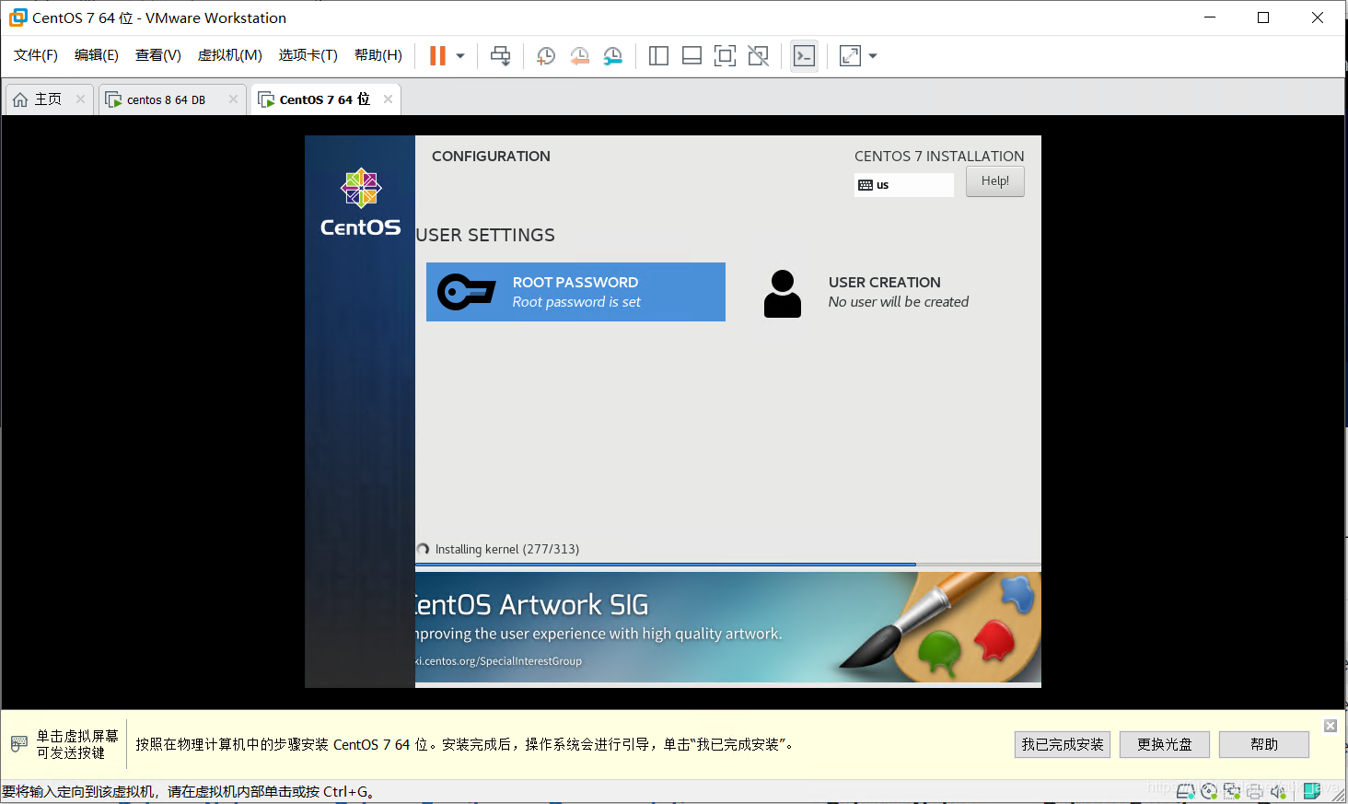The width and height of the screenshot is (1348, 804).
Task: Select the US keyboard layout indicator
Action: point(903,184)
